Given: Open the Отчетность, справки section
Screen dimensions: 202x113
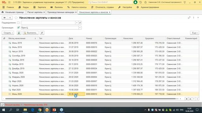Looking at the screenshot, I should click(x=102, y=7).
